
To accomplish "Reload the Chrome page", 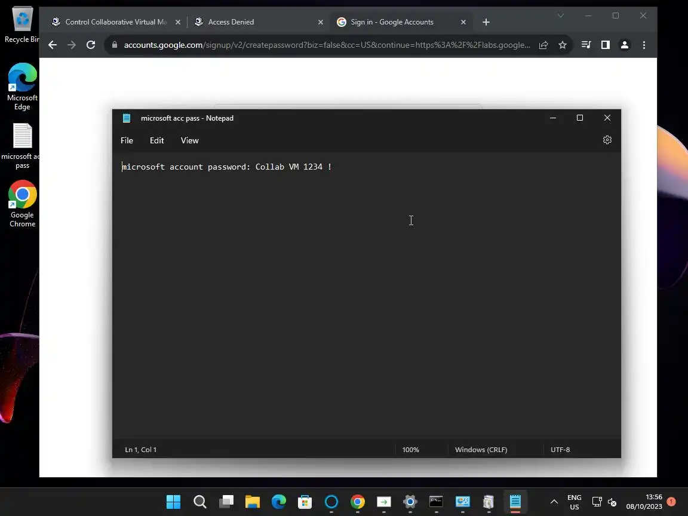I will coord(91,45).
